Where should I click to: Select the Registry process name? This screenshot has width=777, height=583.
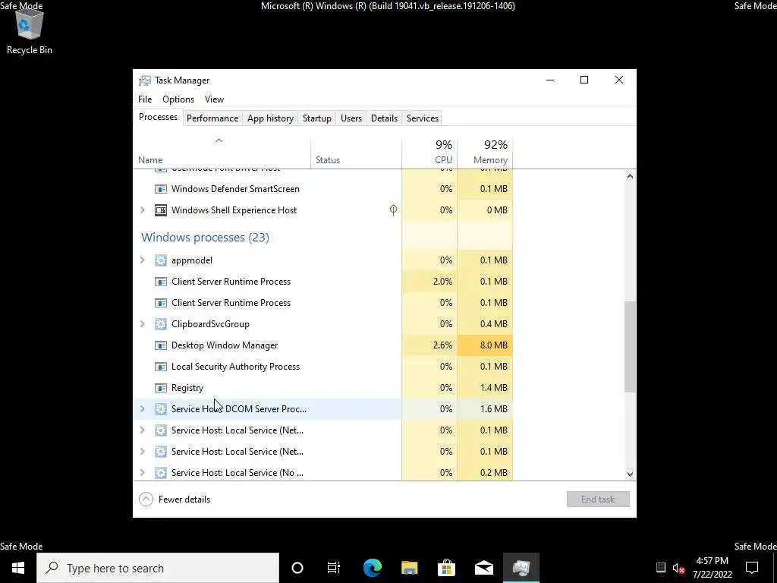(x=187, y=388)
